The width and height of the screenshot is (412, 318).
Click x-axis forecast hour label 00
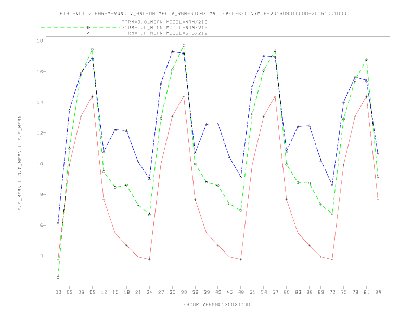[58, 292]
